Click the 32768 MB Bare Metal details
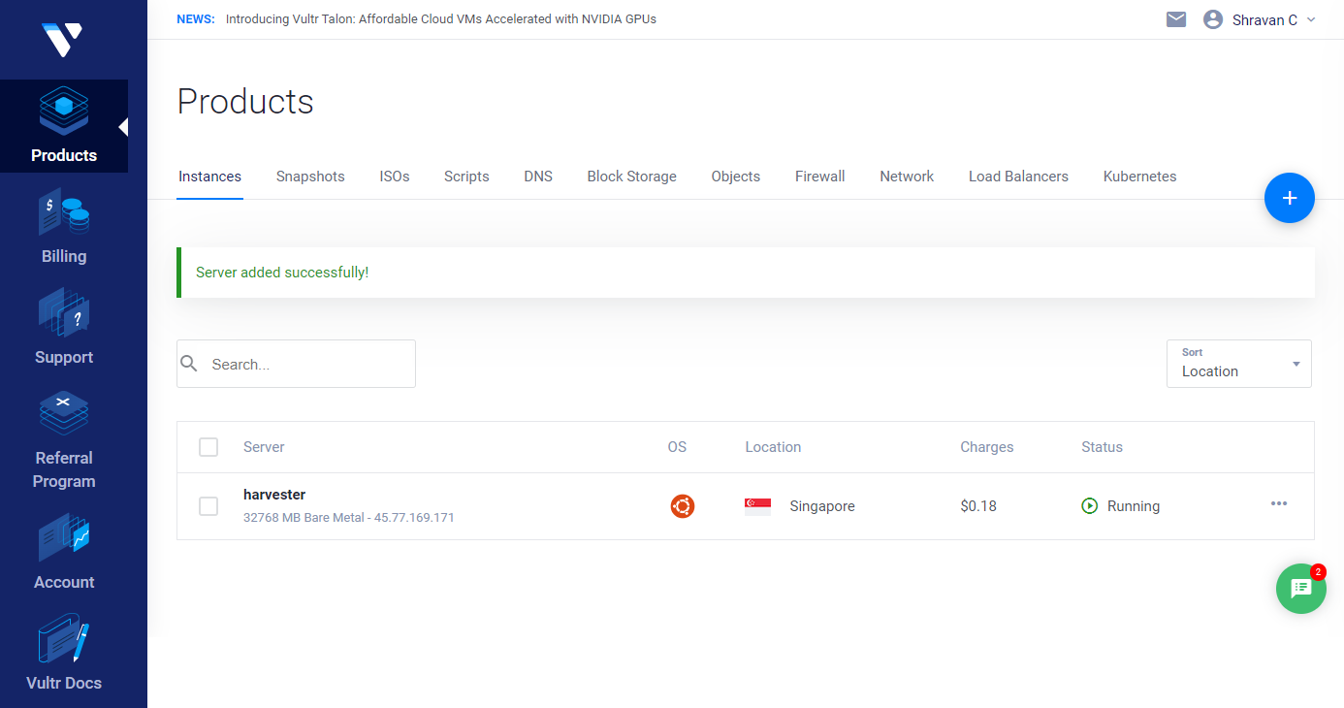Screen dimensions: 1344x708 pyautogui.click(x=349, y=518)
